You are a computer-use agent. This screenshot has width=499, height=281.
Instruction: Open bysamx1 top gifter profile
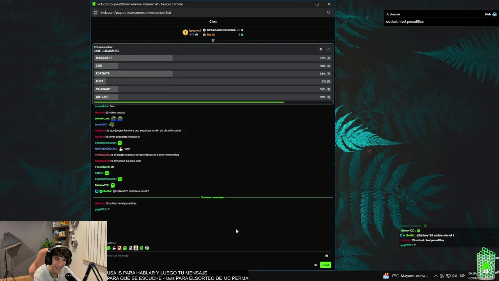195,30
